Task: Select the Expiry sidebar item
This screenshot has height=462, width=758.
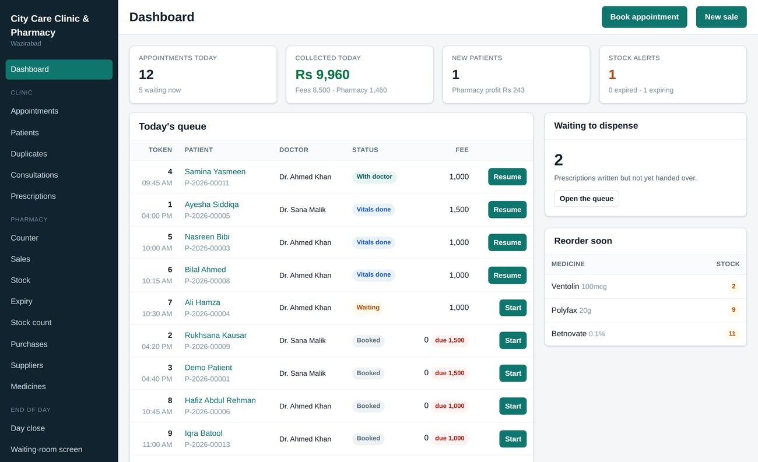Action: tap(59, 301)
